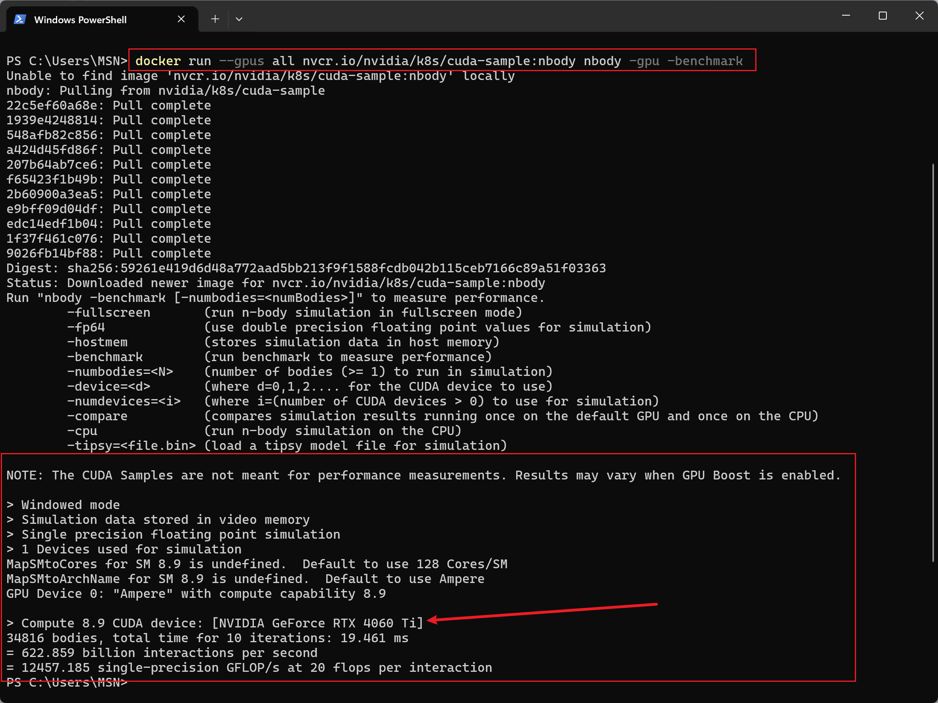Click 'edc14edf1b04: Pull complete' line
The width and height of the screenshot is (938, 703).
(x=109, y=224)
